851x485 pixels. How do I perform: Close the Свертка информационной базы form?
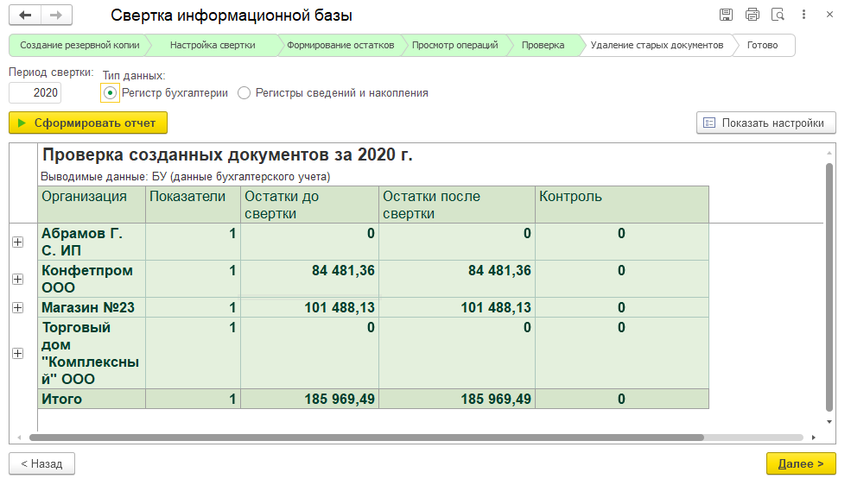click(x=829, y=15)
